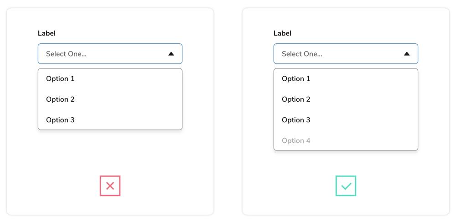Collapse the right dropdown using its triangle arrow
This screenshot has height=223, width=456.
coord(407,54)
